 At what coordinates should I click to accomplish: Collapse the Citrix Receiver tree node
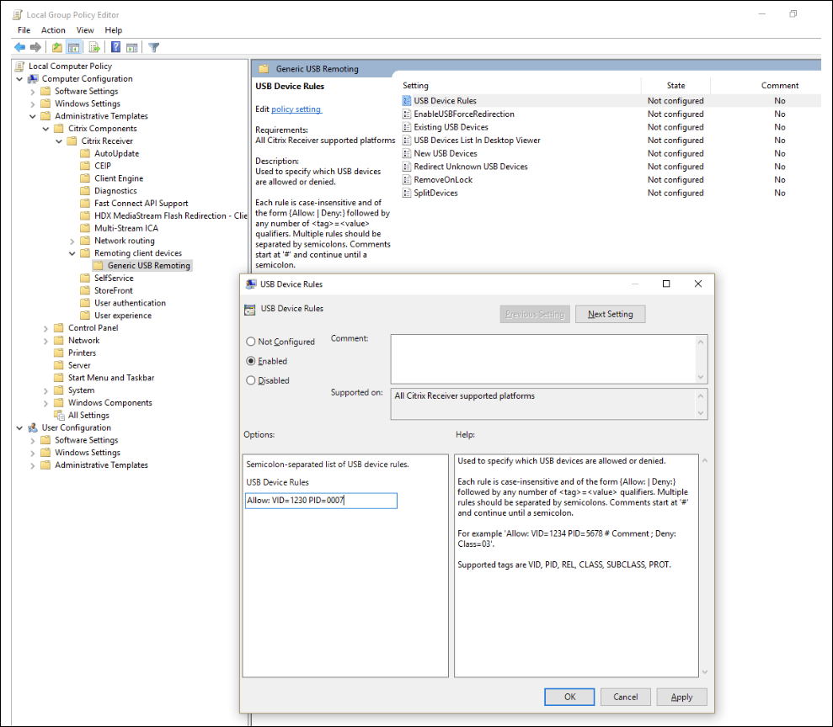pos(59,141)
